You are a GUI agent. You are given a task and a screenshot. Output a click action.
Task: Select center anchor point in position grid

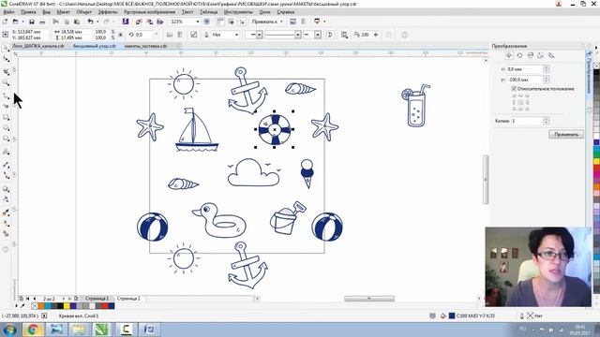pyautogui.click(x=520, y=102)
